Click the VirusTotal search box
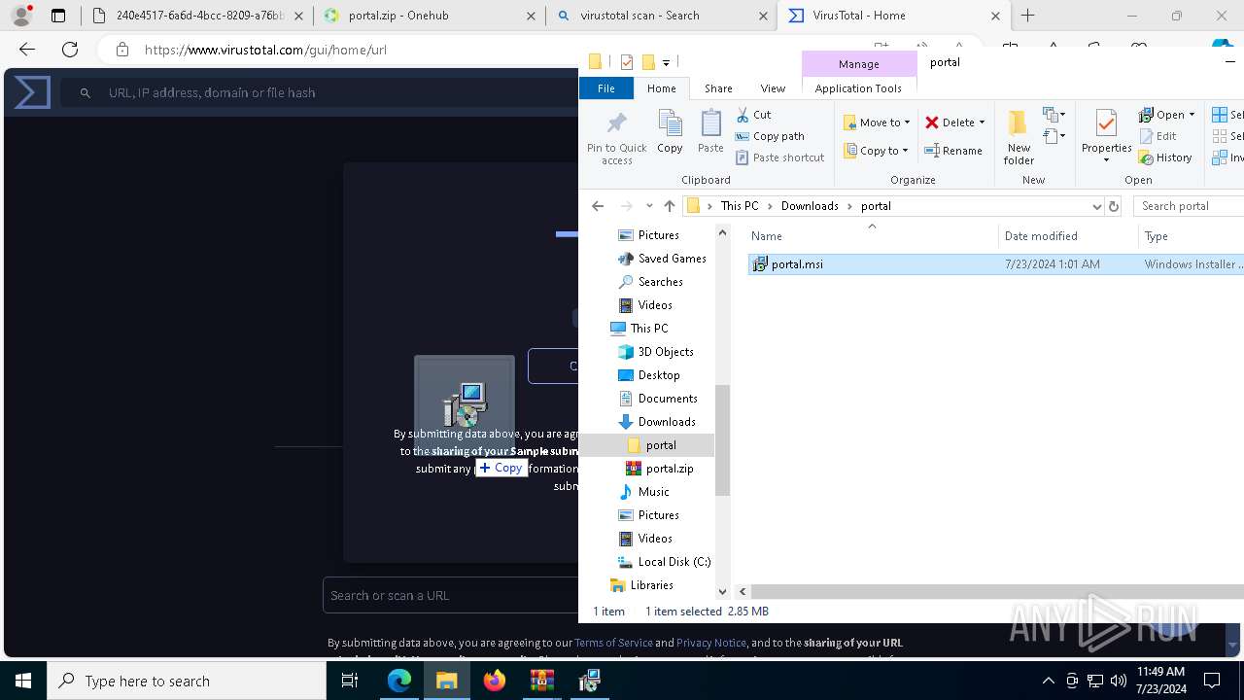The height and width of the screenshot is (700, 1244). tap(321, 92)
